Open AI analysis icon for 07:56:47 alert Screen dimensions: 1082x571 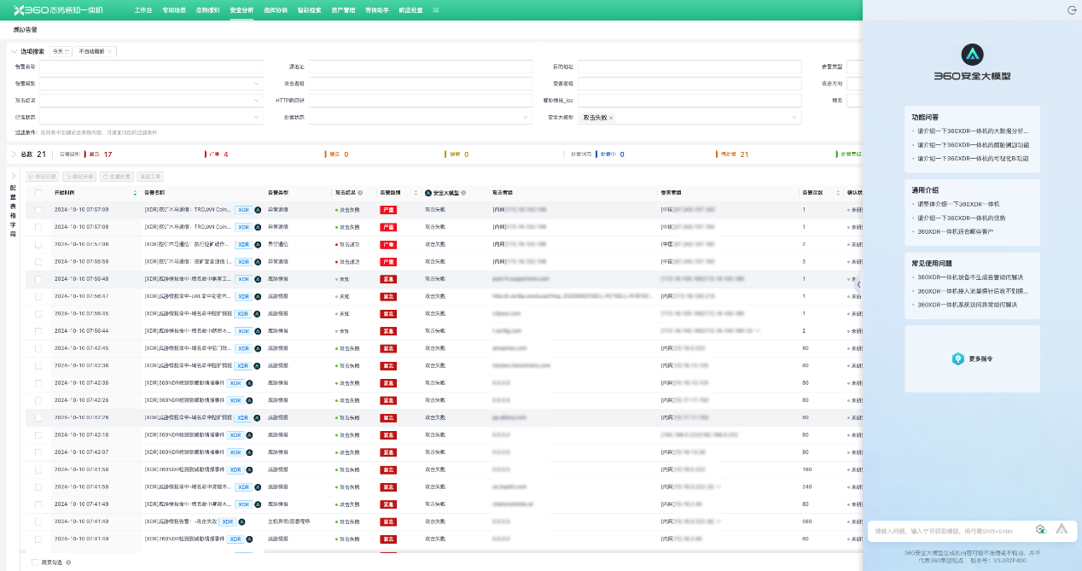pos(258,296)
